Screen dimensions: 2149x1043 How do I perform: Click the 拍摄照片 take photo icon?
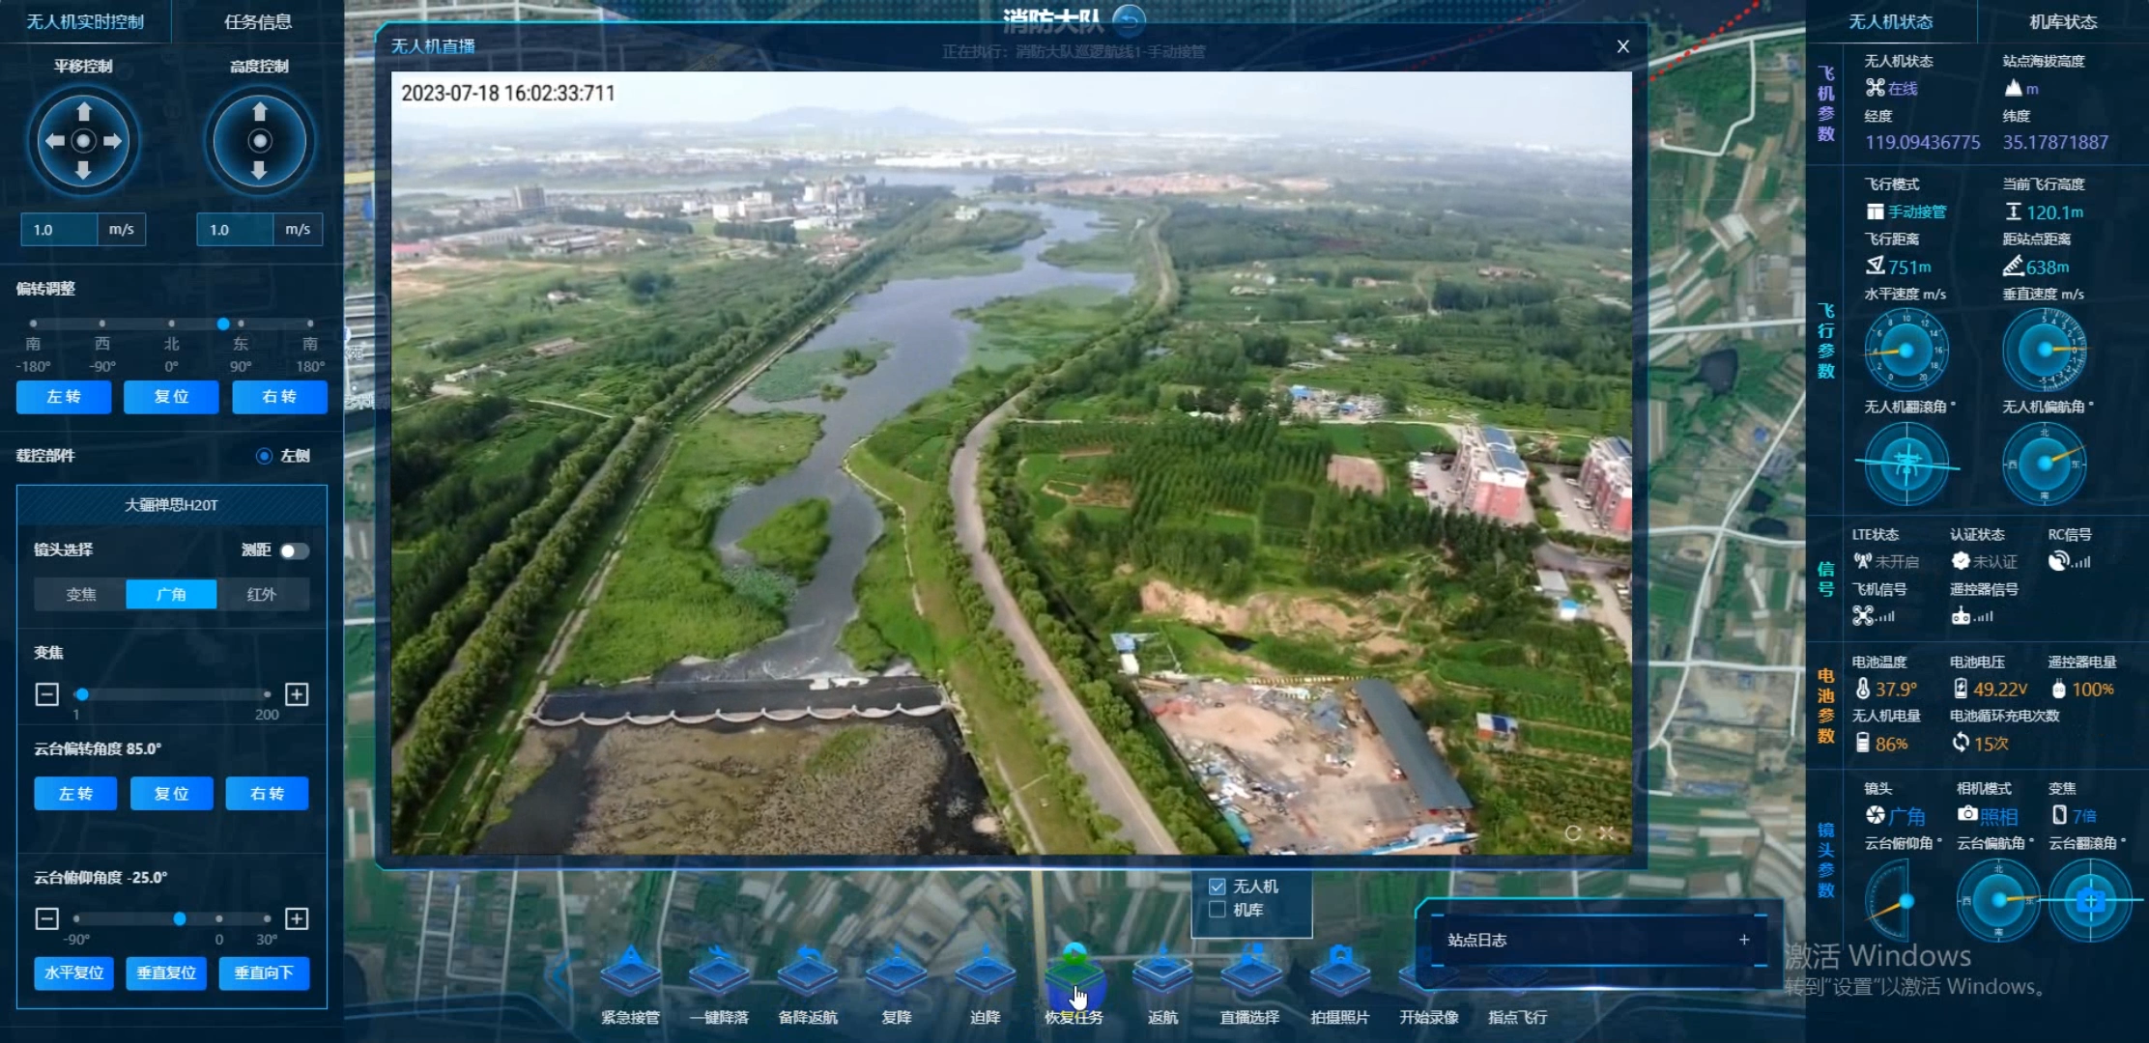[x=1339, y=972]
